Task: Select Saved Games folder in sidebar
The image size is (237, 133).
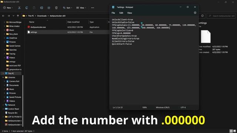Action: [15, 46]
